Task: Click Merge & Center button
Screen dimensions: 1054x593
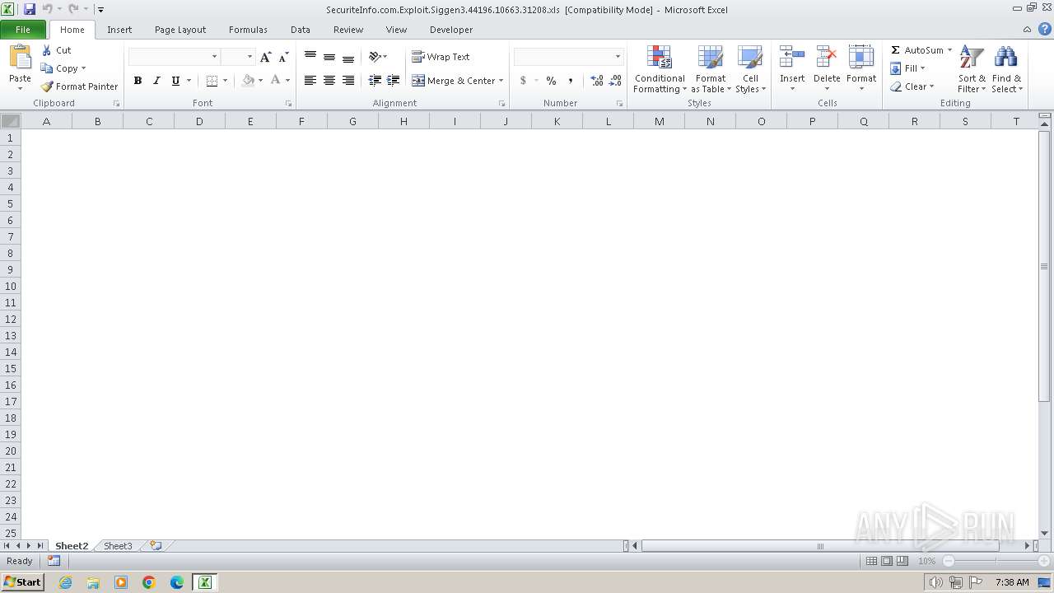Action: click(x=454, y=81)
